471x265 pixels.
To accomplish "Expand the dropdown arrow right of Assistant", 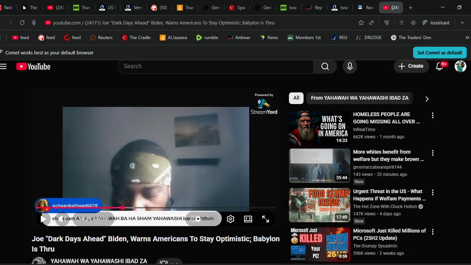I will [462, 23].
